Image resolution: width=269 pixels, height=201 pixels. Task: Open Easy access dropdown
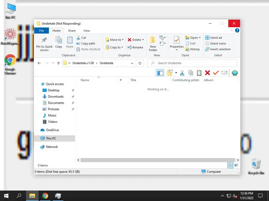(162, 43)
